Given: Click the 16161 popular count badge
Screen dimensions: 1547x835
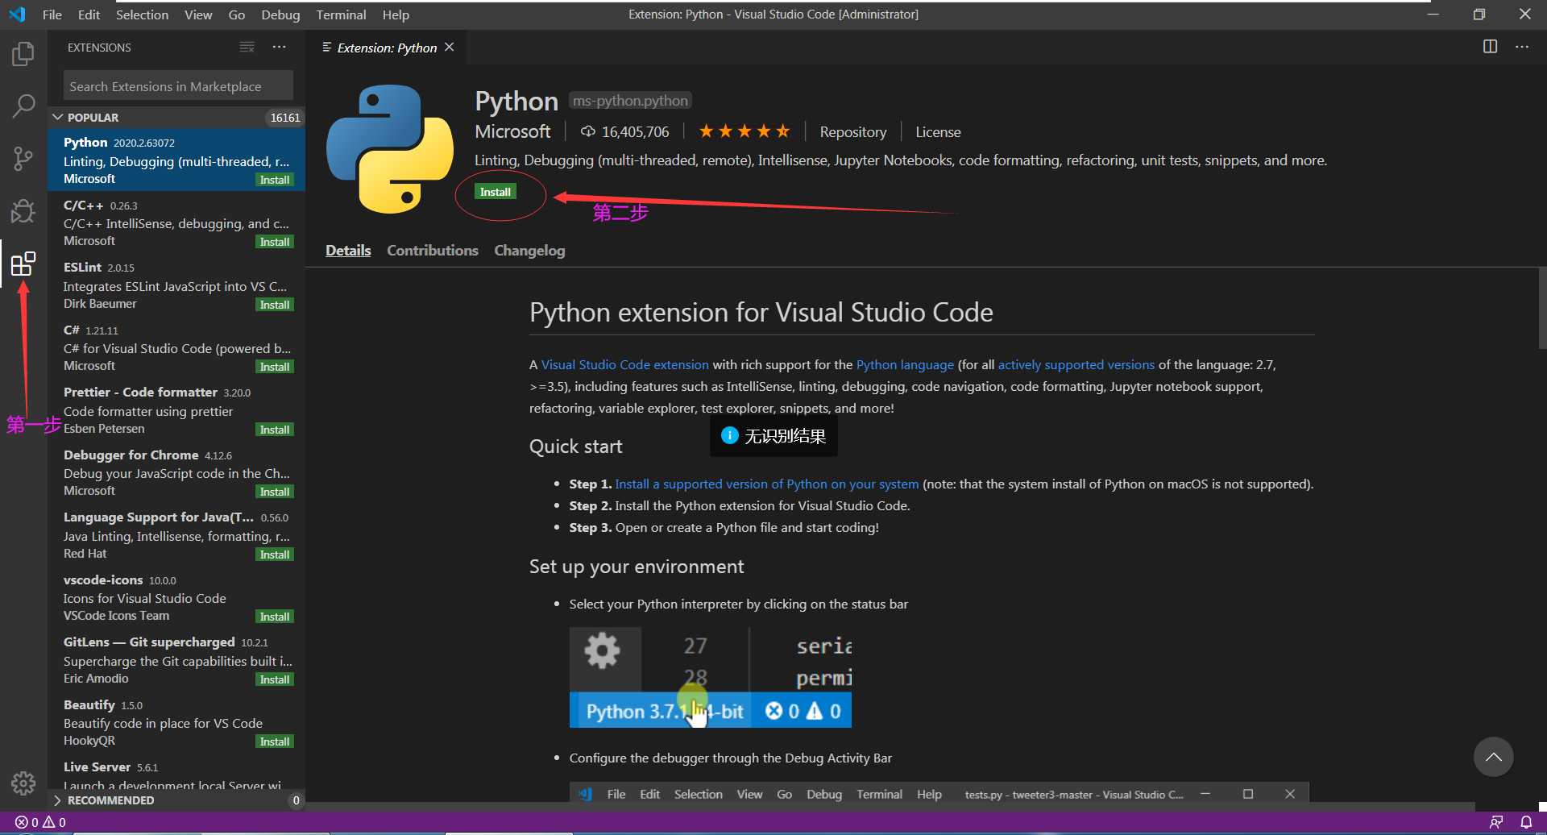Looking at the screenshot, I should pos(284,118).
